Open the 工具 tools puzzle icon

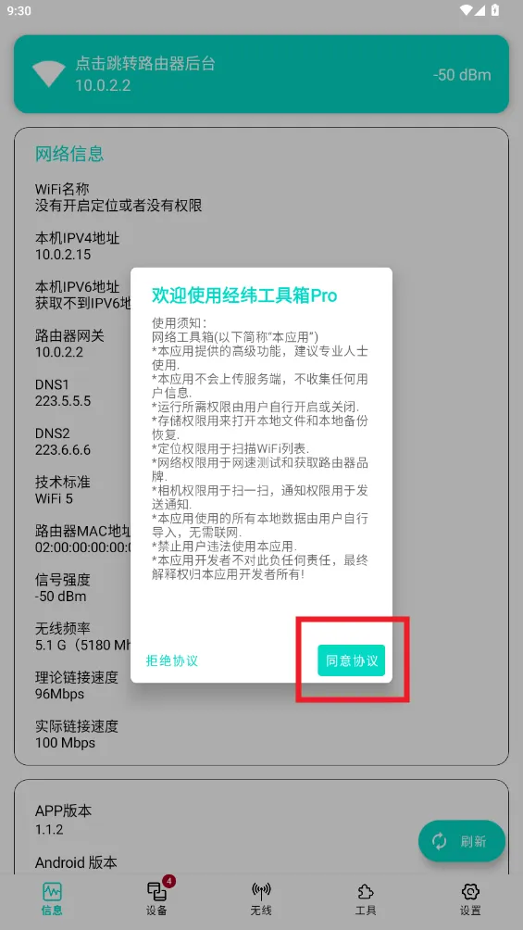(366, 891)
